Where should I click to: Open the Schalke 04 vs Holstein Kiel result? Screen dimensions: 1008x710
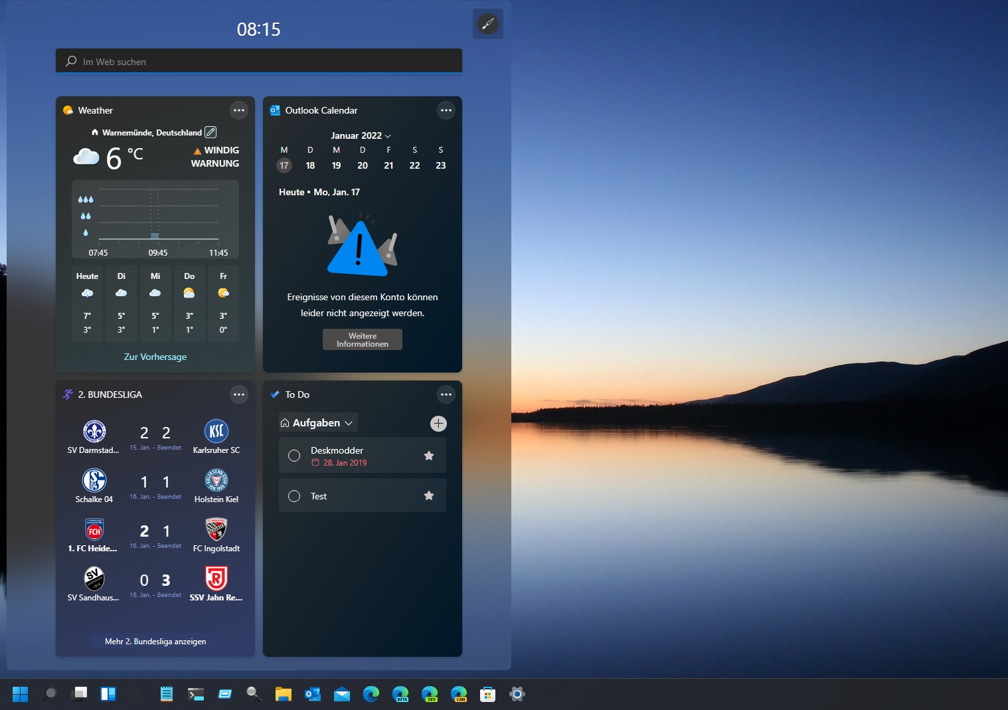[x=155, y=486]
